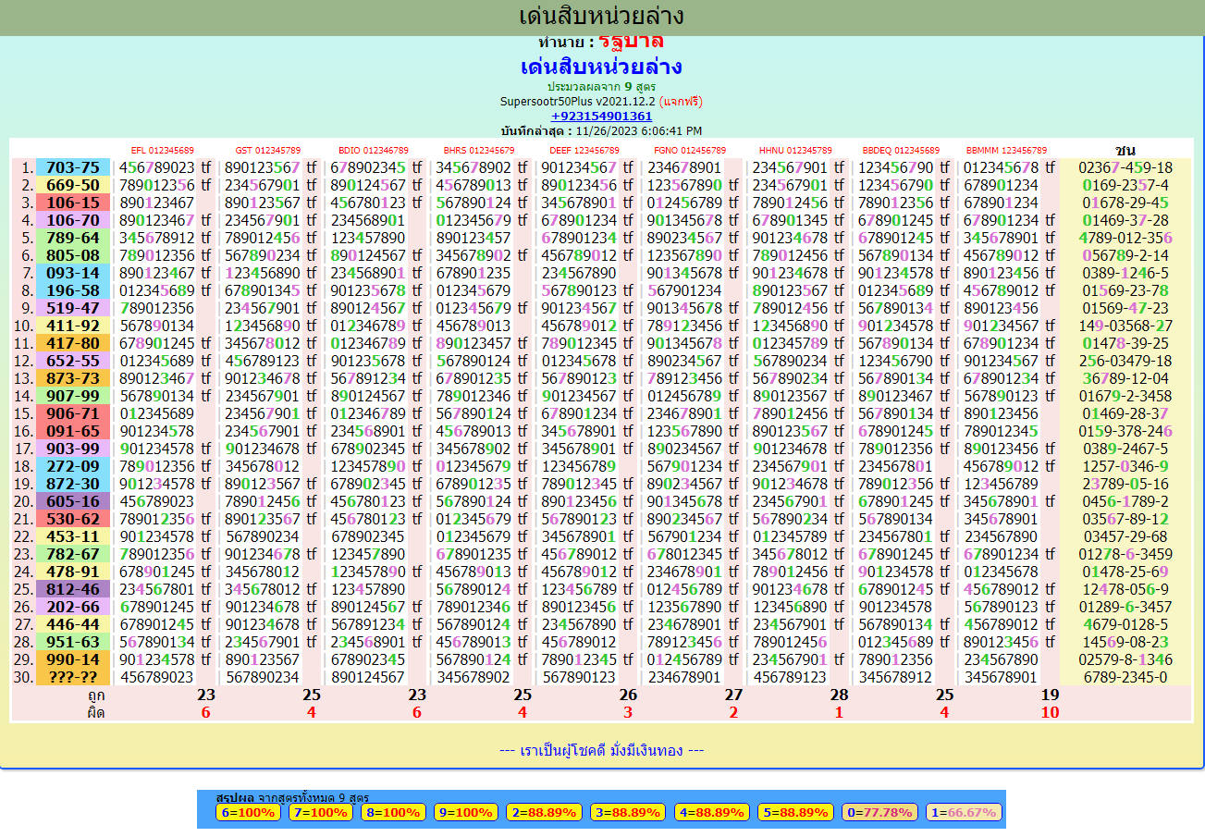Click the 6=100% summary badge
The height and width of the screenshot is (837, 1205).
pyautogui.click(x=249, y=813)
